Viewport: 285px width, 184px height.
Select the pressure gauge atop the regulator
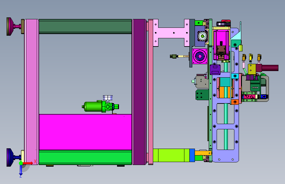tap(107, 98)
